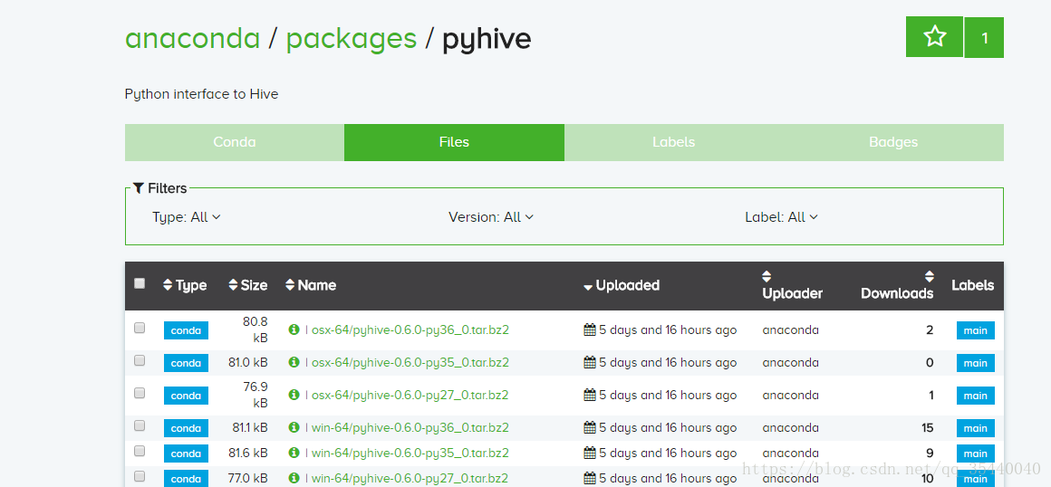
Task: Open the Type: All filter dropdown
Action: 187,217
